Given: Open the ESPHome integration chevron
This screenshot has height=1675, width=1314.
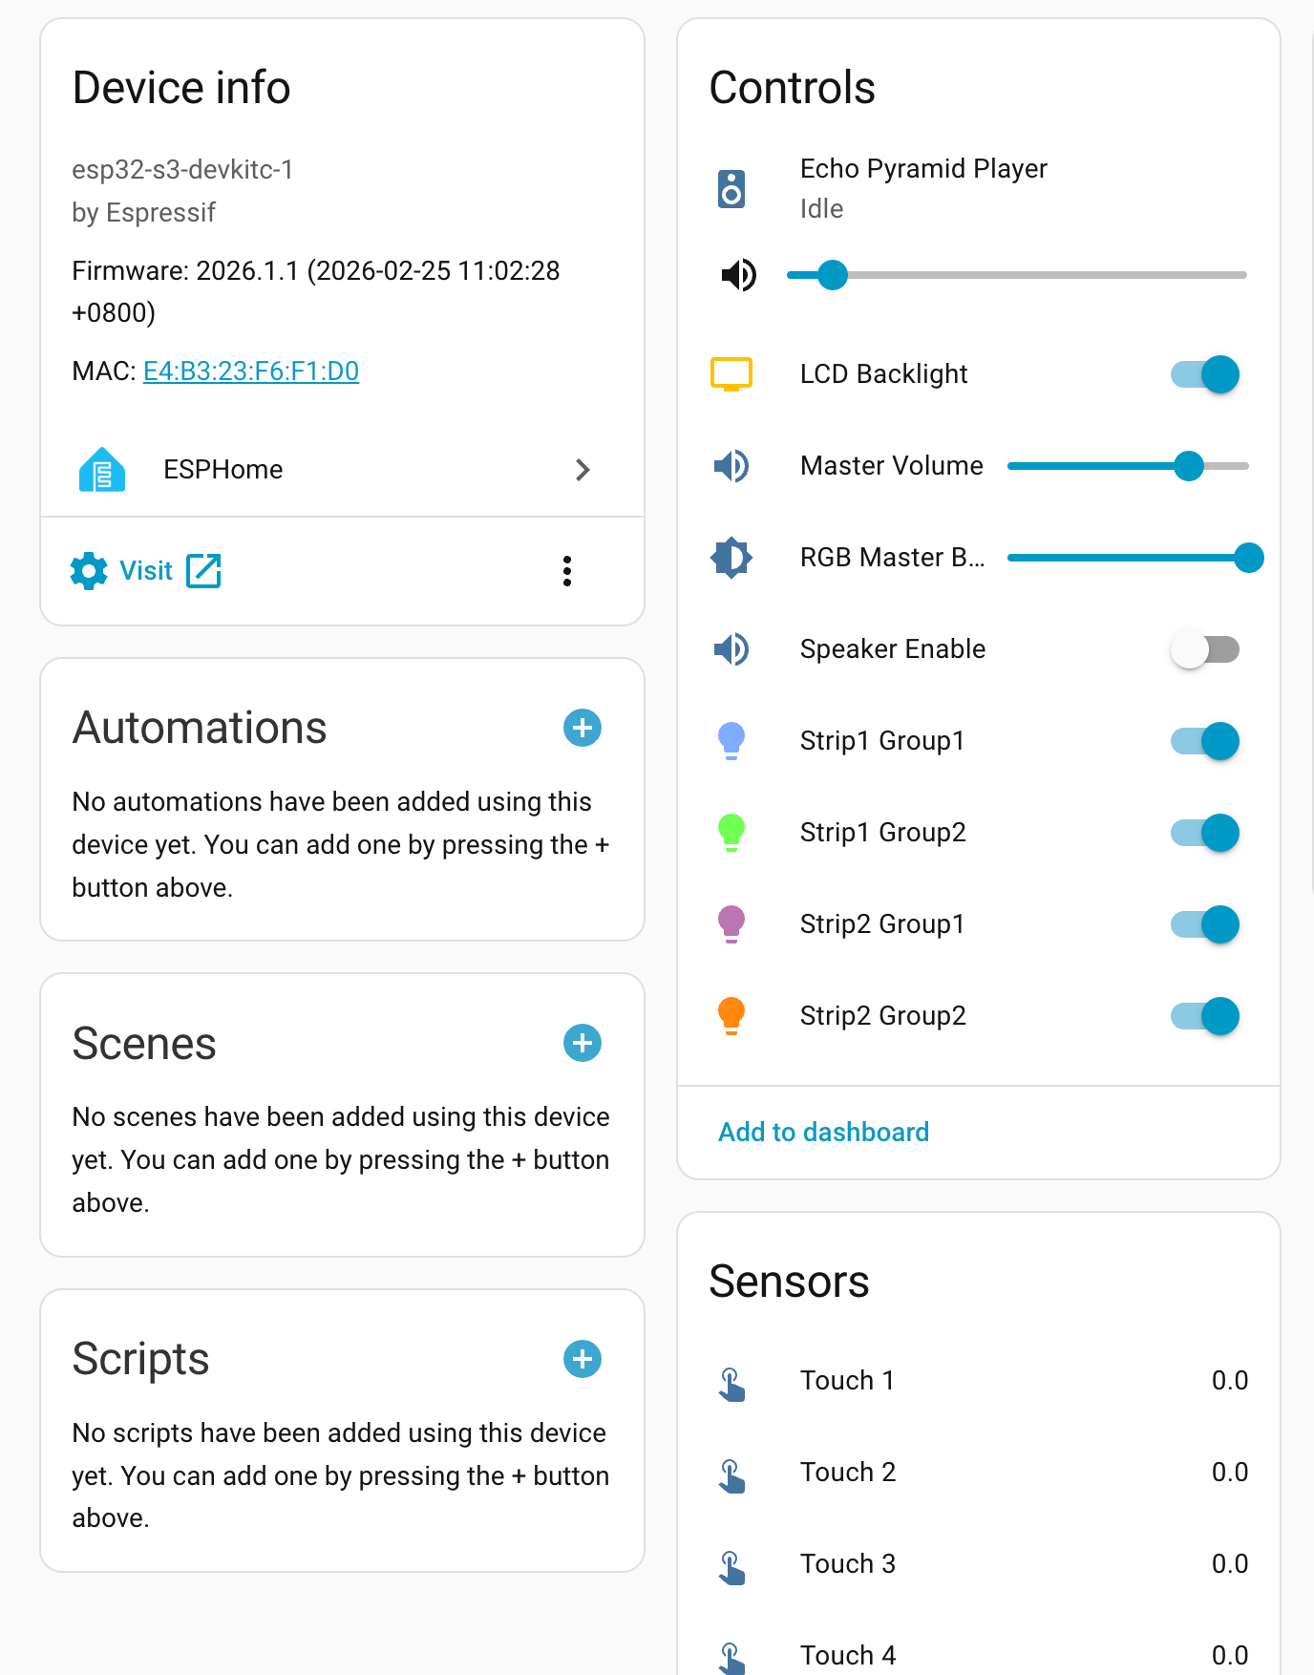Looking at the screenshot, I should click(x=583, y=470).
